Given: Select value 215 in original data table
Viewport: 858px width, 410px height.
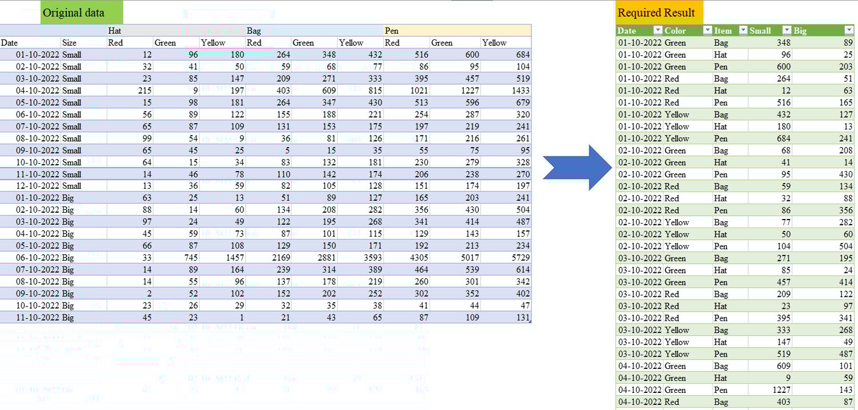Looking at the screenshot, I should click(x=130, y=90).
